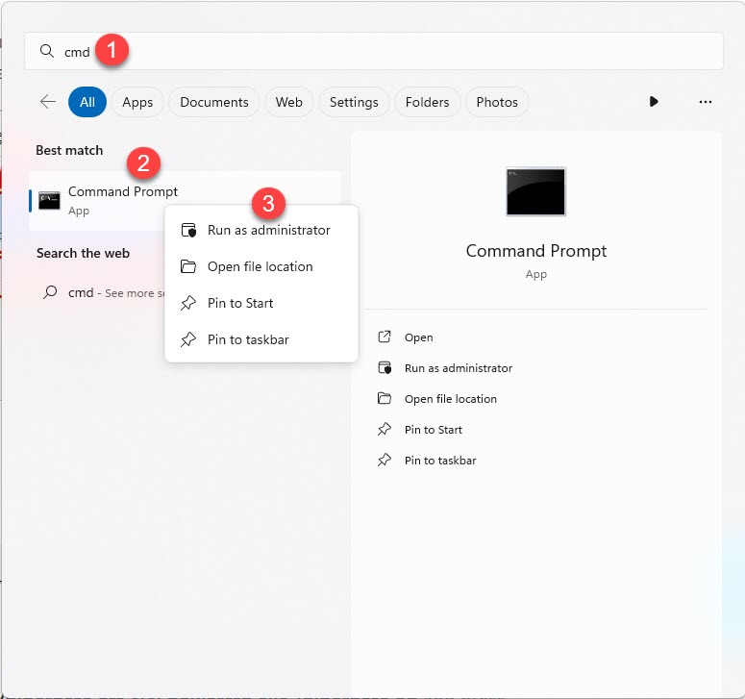Click Pin to taskbar in right pane
Image resolution: width=745 pixels, height=699 pixels.
[439, 461]
